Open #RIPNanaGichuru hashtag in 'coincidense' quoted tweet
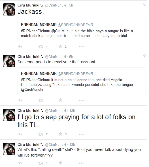 click(x=35, y=80)
